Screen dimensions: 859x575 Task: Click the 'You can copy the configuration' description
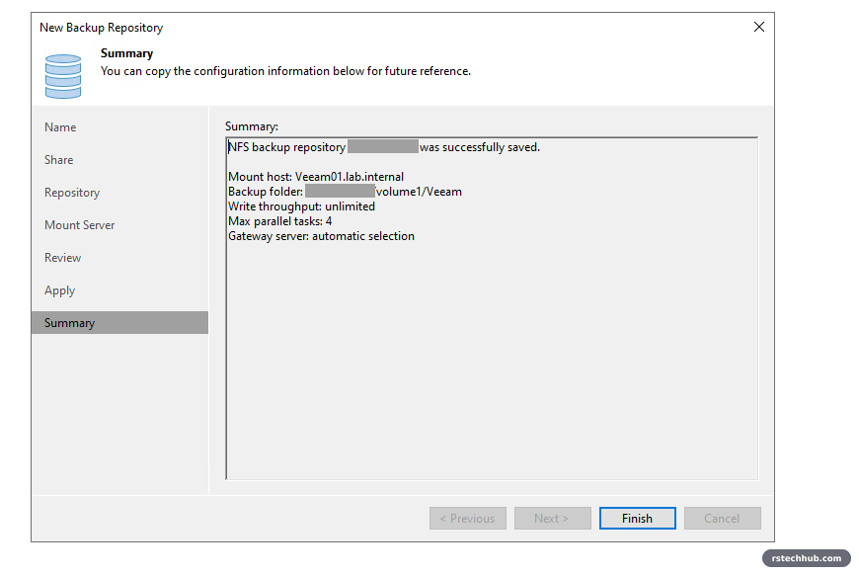tap(285, 71)
